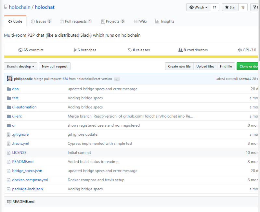Click the contributors people icon

tap(180, 50)
